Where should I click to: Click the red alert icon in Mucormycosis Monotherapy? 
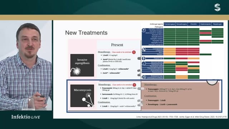coord(134,85)
